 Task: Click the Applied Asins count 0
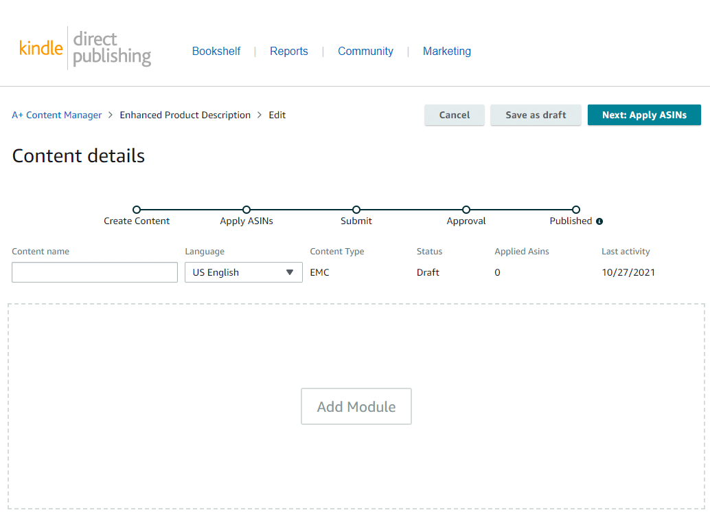point(497,272)
